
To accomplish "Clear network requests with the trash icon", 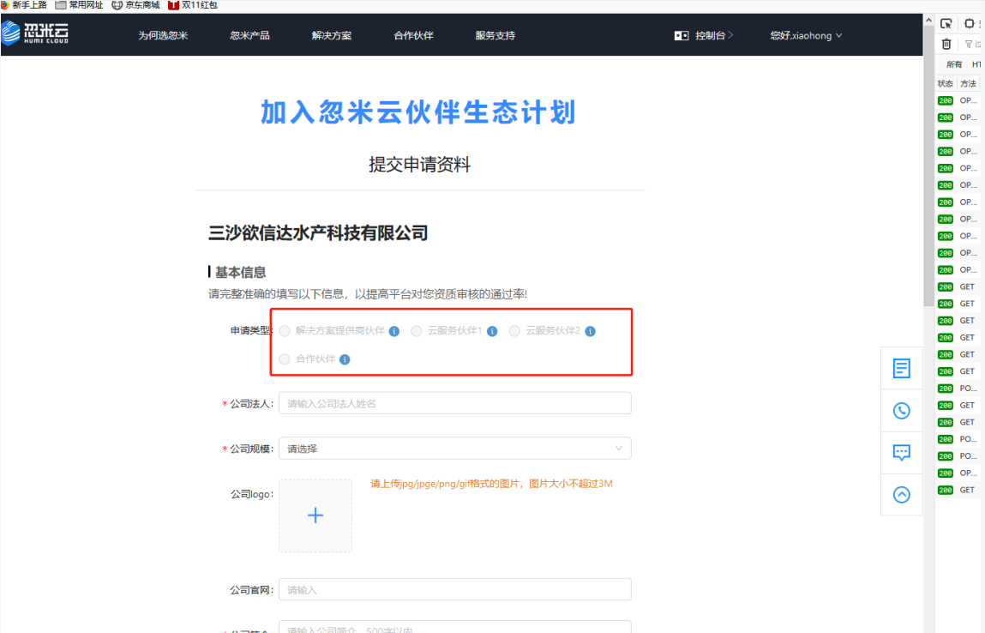I will [x=946, y=43].
